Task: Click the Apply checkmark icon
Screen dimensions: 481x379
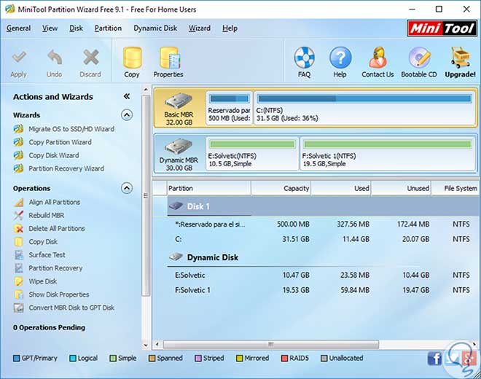Action: tap(19, 58)
